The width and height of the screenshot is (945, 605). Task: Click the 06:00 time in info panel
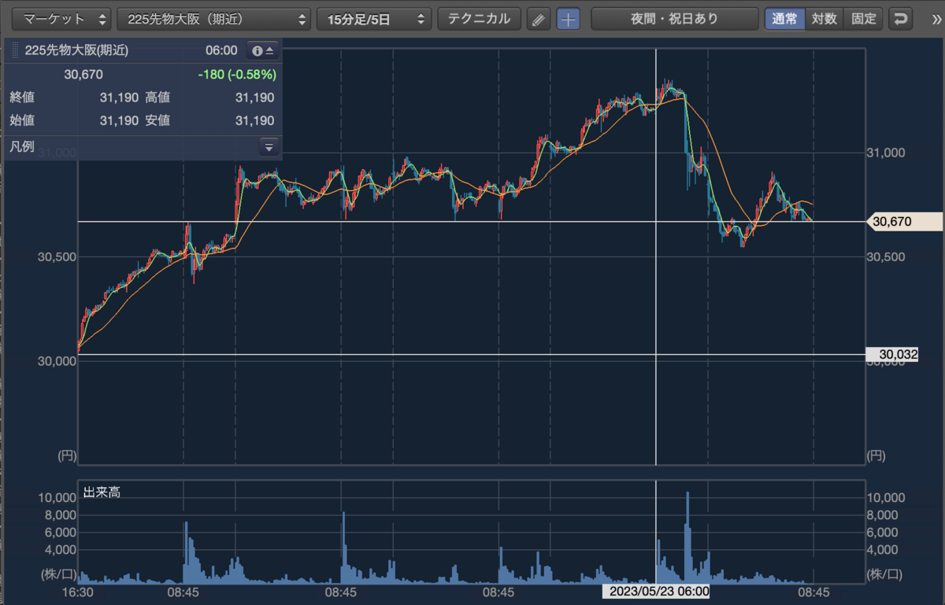point(221,50)
